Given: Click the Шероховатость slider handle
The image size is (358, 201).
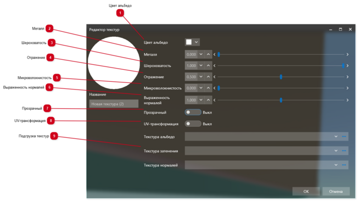Looking at the screenshot, I should [343, 65].
